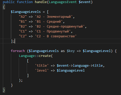Click the string 'C2 - В совершенстве'

coord(56,36)
